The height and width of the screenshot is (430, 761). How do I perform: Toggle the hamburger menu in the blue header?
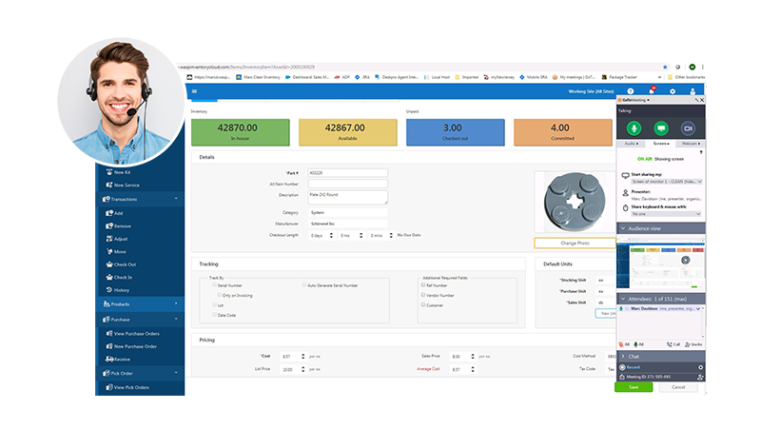(194, 91)
